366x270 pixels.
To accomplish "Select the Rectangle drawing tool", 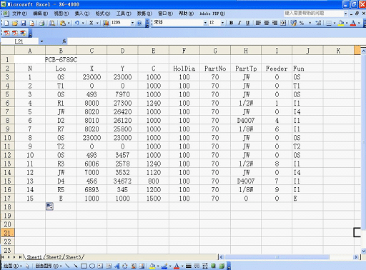I will click(84, 266).
